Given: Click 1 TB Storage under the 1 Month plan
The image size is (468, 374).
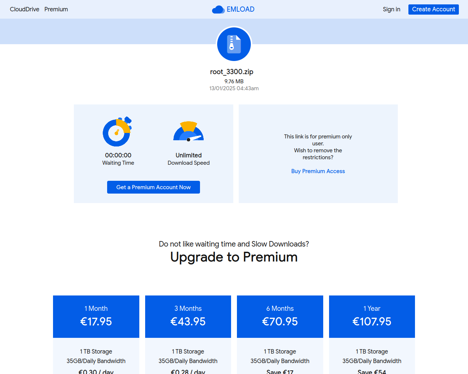Looking at the screenshot, I should (x=96, y=351).
